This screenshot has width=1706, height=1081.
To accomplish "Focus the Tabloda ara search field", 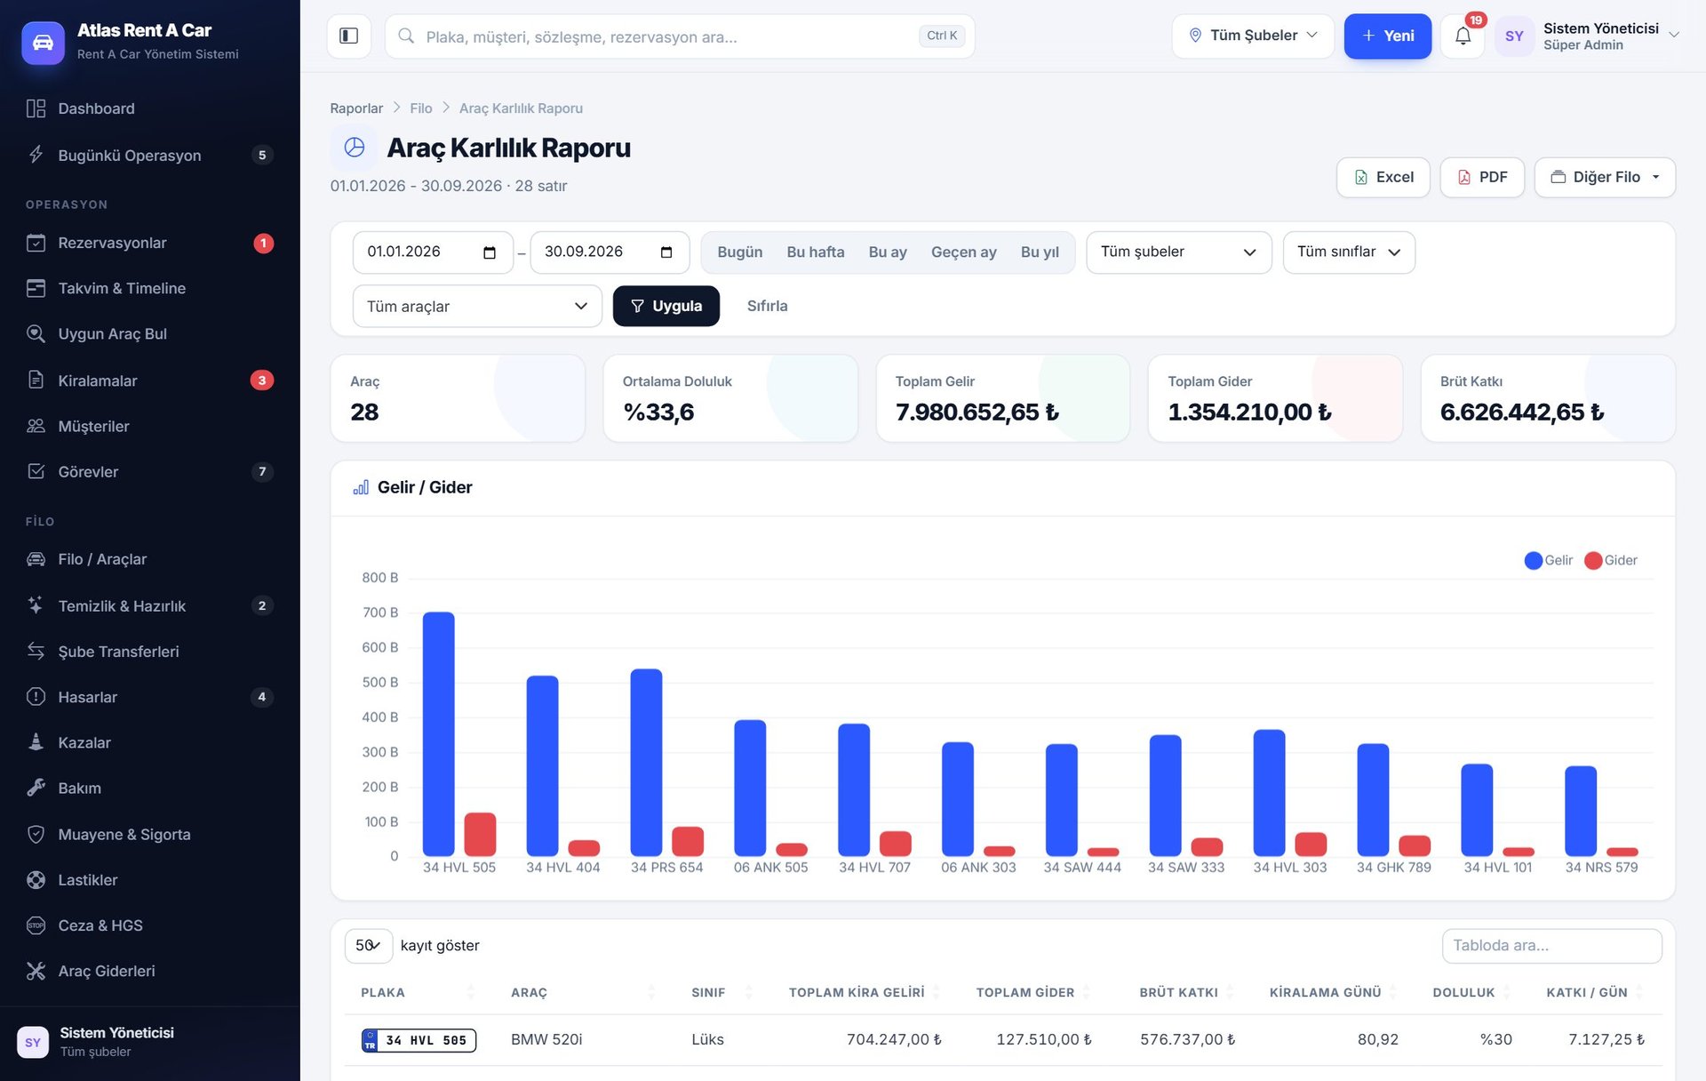I will coord(1551,946).
